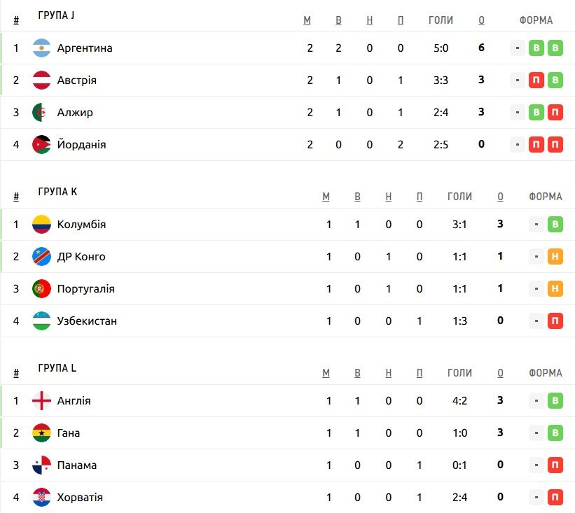Click Argentina's latest green В form badge
575x513 pixels.
tap(555, 48)
